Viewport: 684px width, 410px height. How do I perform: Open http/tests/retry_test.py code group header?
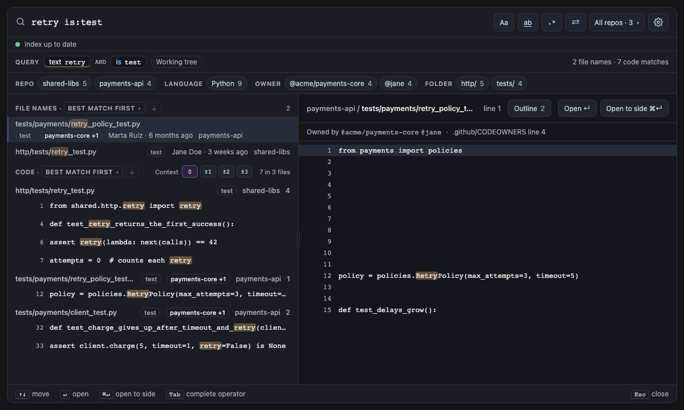click(x=153, y=191)
